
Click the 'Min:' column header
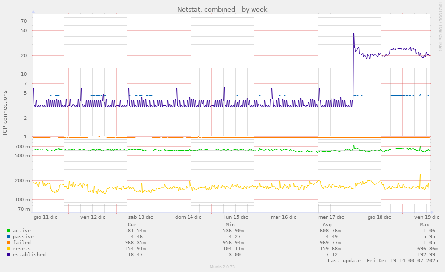(231, 225)
